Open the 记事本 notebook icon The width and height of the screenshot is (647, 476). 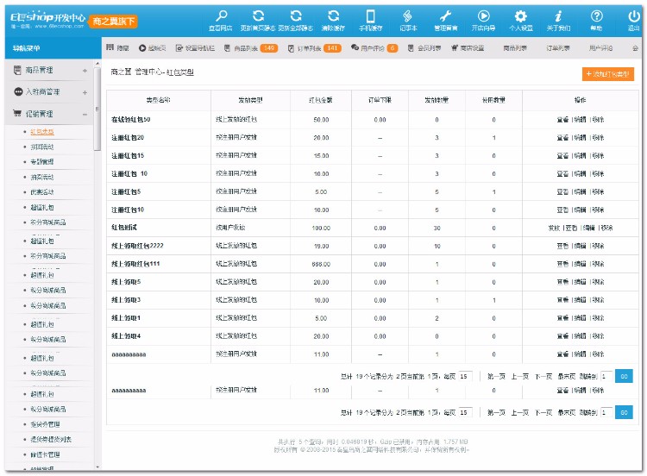point(408,16)
